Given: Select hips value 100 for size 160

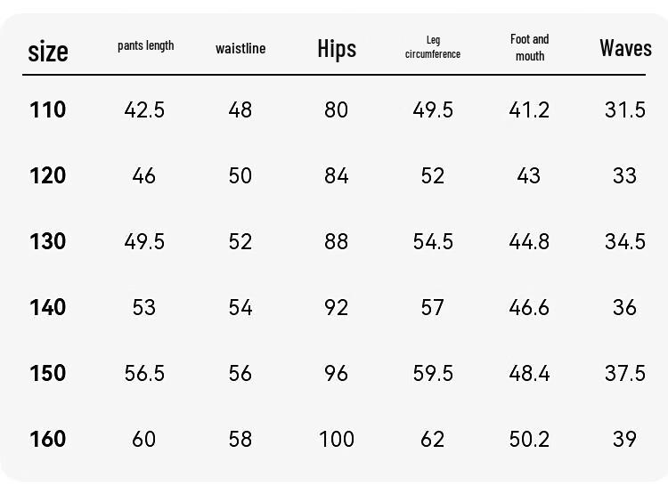Looking at the screenshot, I should pyautogui.click(x=337, y=439).
